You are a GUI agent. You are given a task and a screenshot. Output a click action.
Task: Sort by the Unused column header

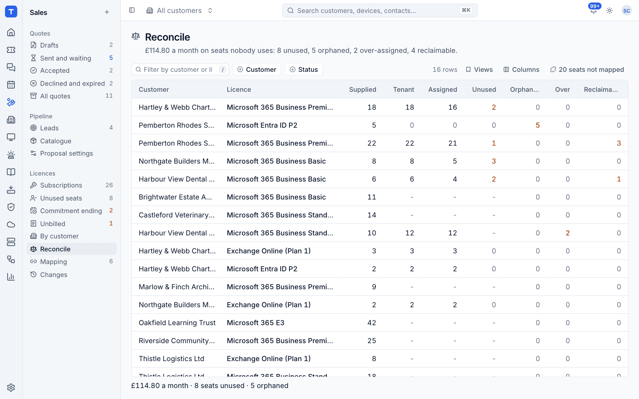click(x=484, y=89)
